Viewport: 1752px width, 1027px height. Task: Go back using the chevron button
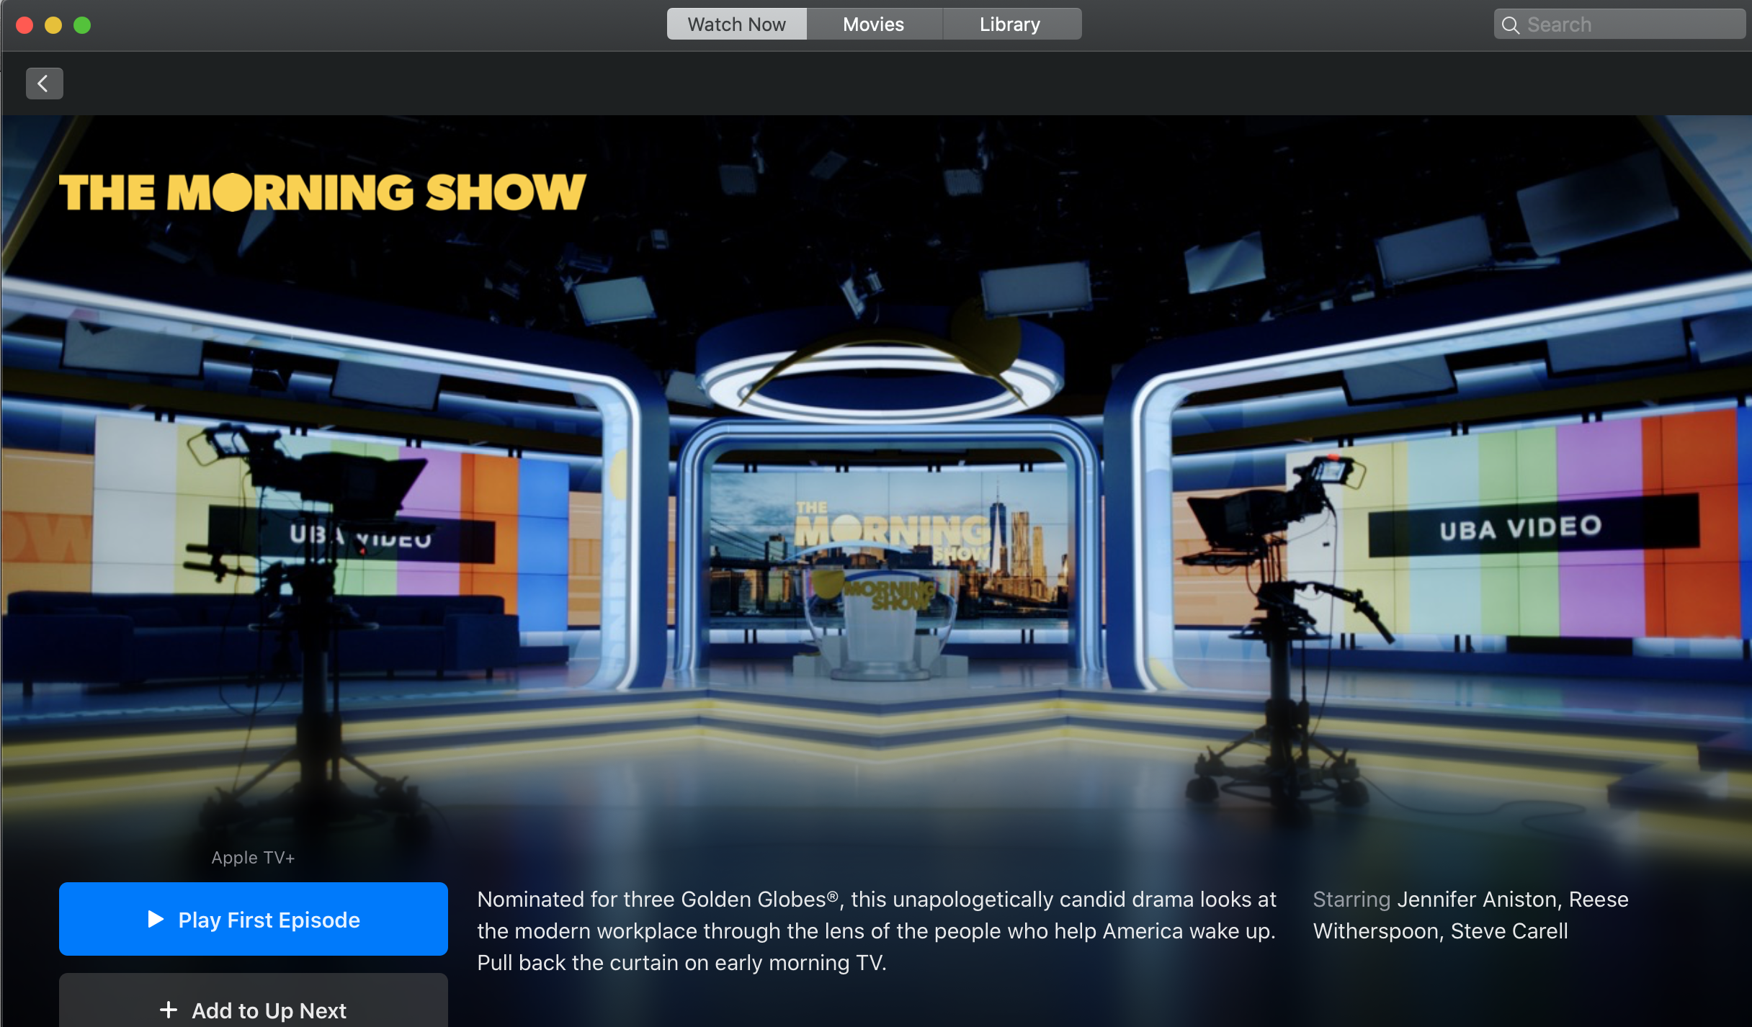click(x=44, y=84)
